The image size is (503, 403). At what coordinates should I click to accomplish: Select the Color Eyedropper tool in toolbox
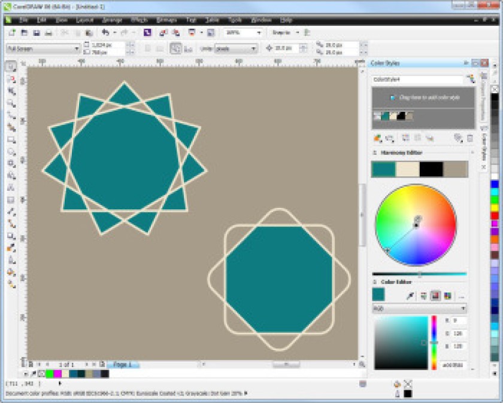coord(11,248)
